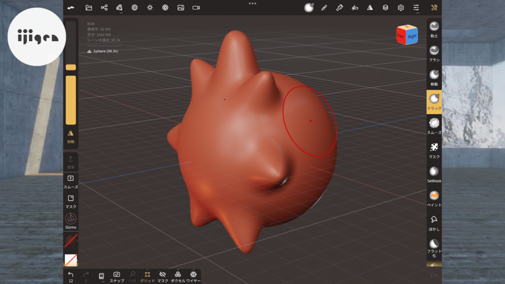
Task: Select the ドラッグ (Drag) tool
Action: tap(434, 102)
